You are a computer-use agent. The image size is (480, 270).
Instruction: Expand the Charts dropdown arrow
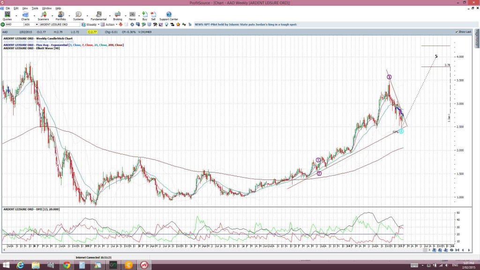(x=34, y=16)
